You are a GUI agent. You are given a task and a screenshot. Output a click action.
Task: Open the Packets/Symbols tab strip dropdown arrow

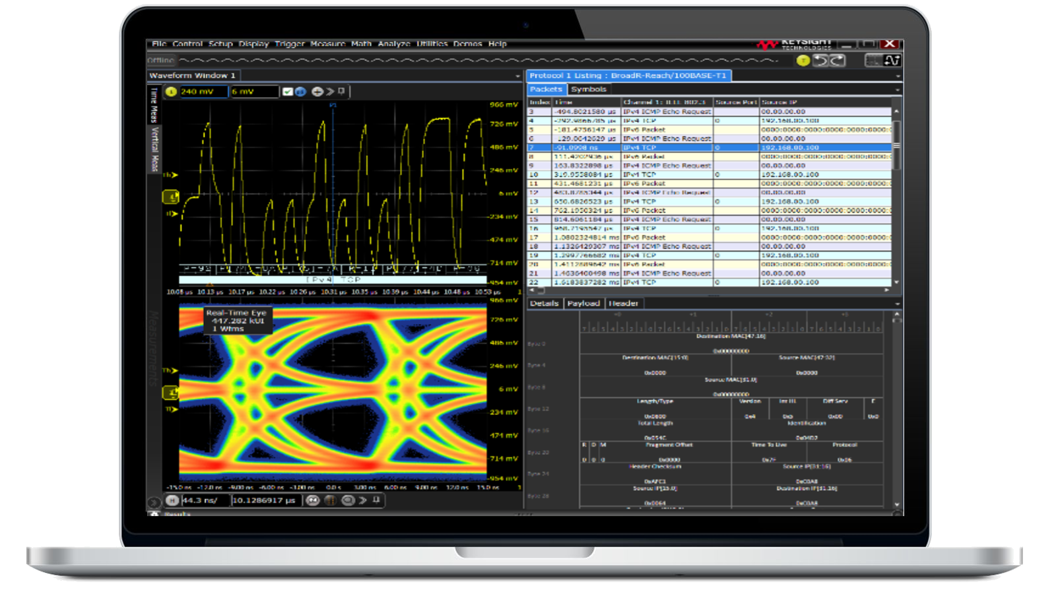point(898,90)
